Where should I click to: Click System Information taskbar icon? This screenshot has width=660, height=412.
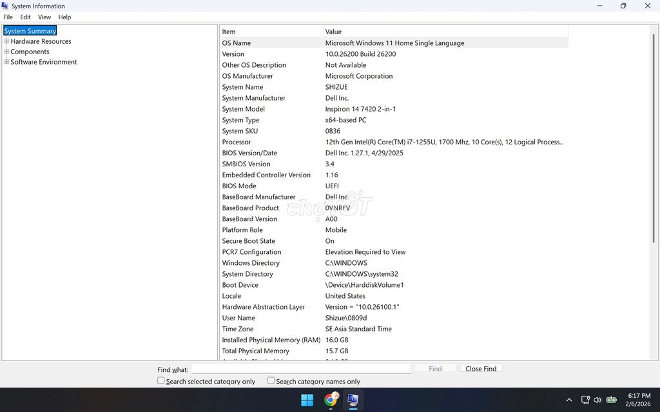[x=353, y=400]
